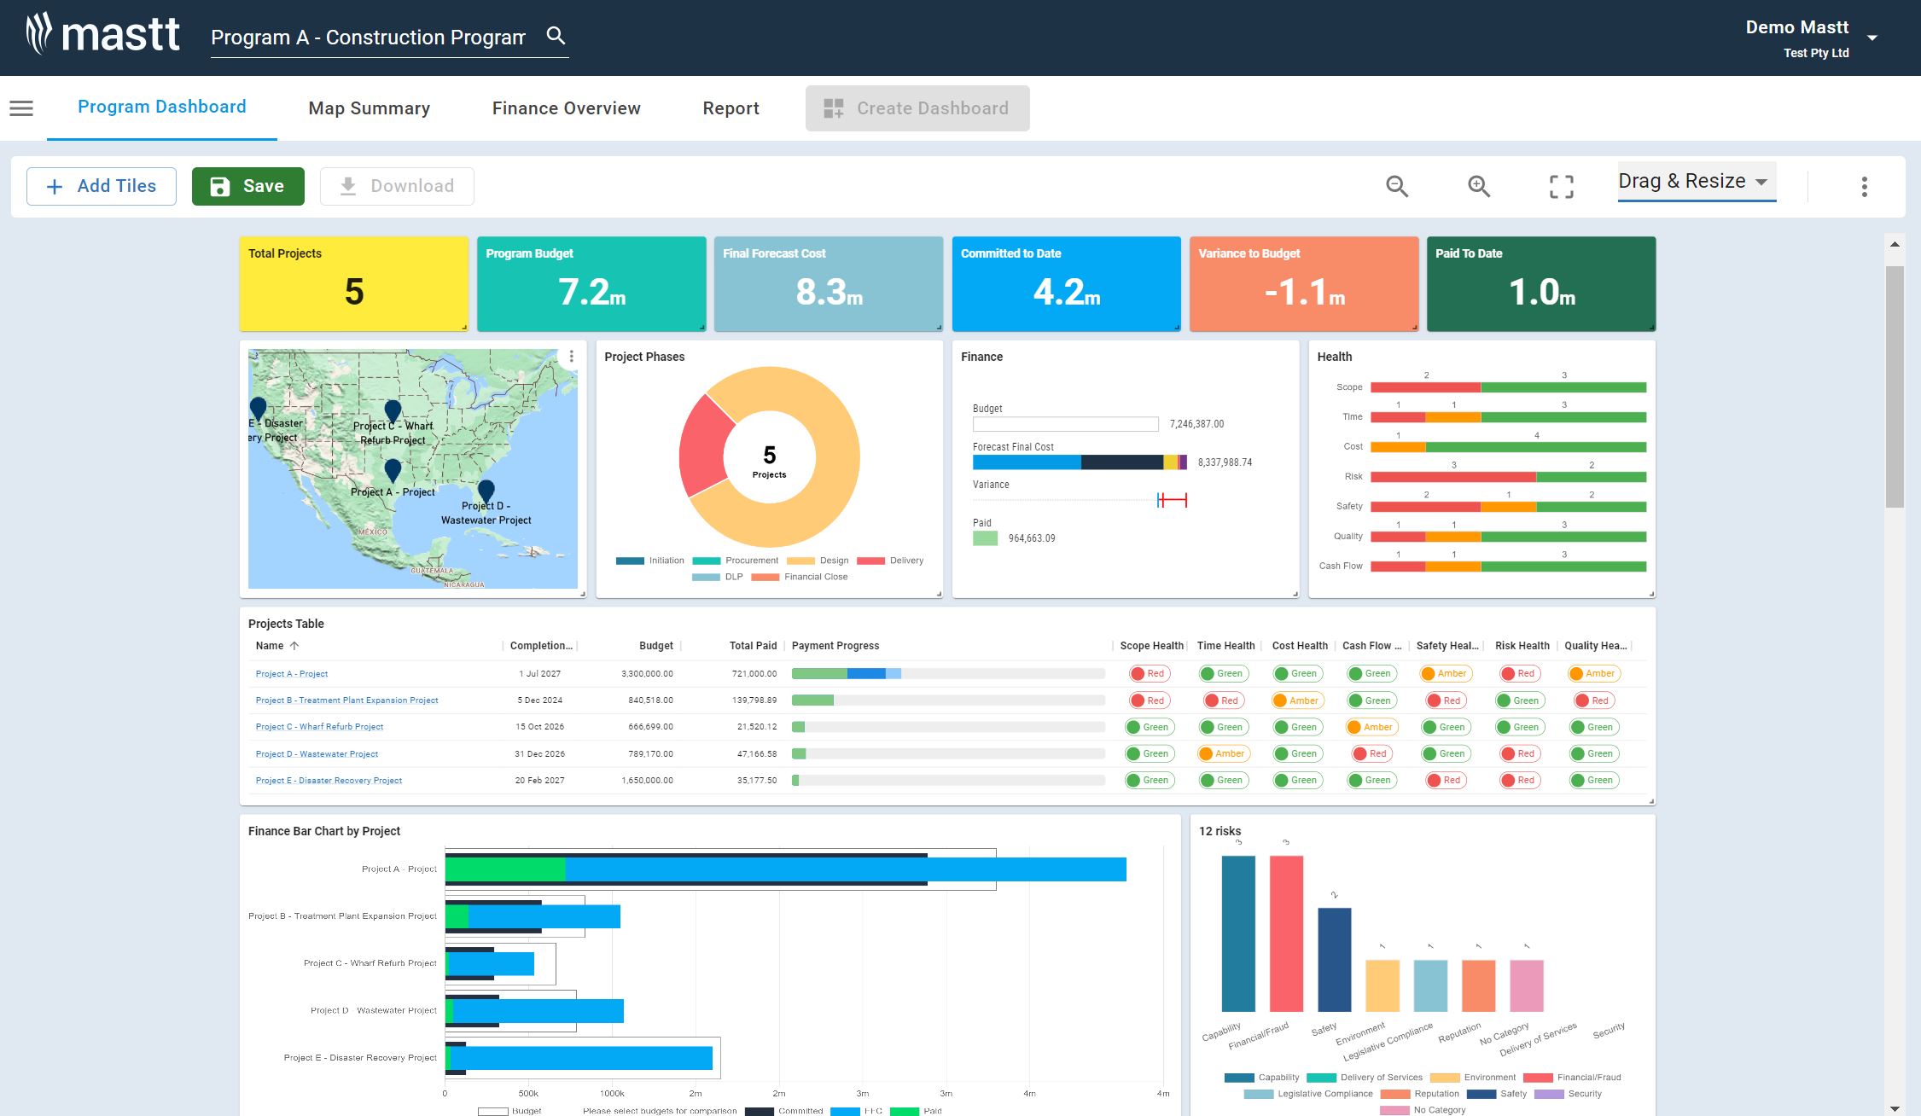Zoom in the dashboard view
The image size is (1921, 1116).
[1478, 186]
